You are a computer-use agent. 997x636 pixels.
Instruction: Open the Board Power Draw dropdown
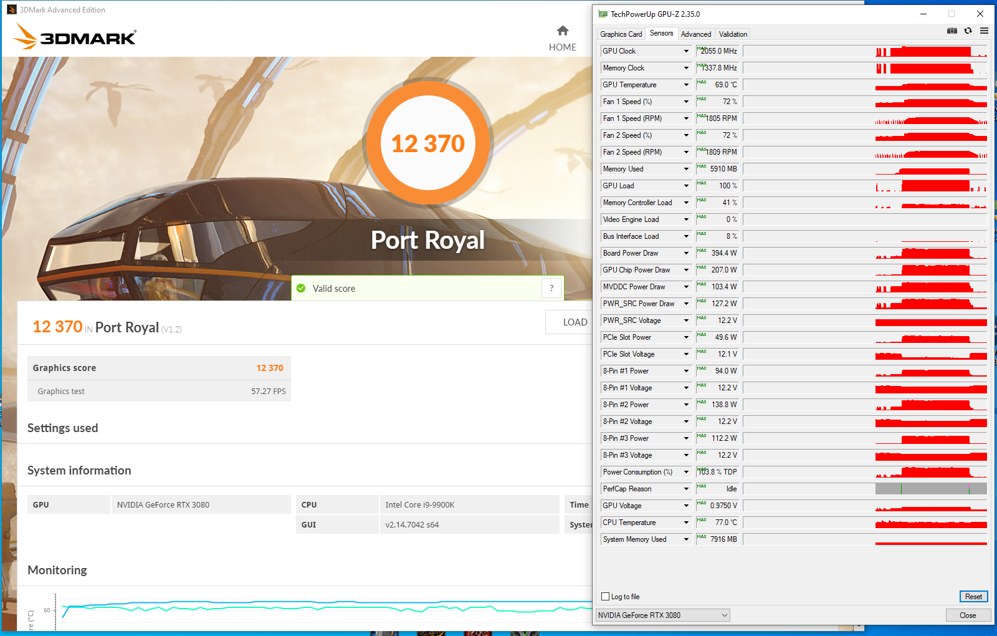click(x=686, y=253)
